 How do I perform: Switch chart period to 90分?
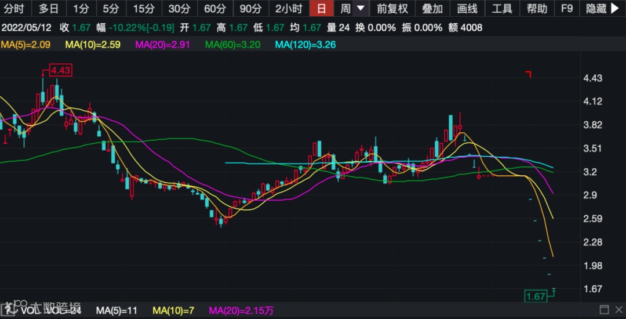pyautogui.click(x=251, y=8)
